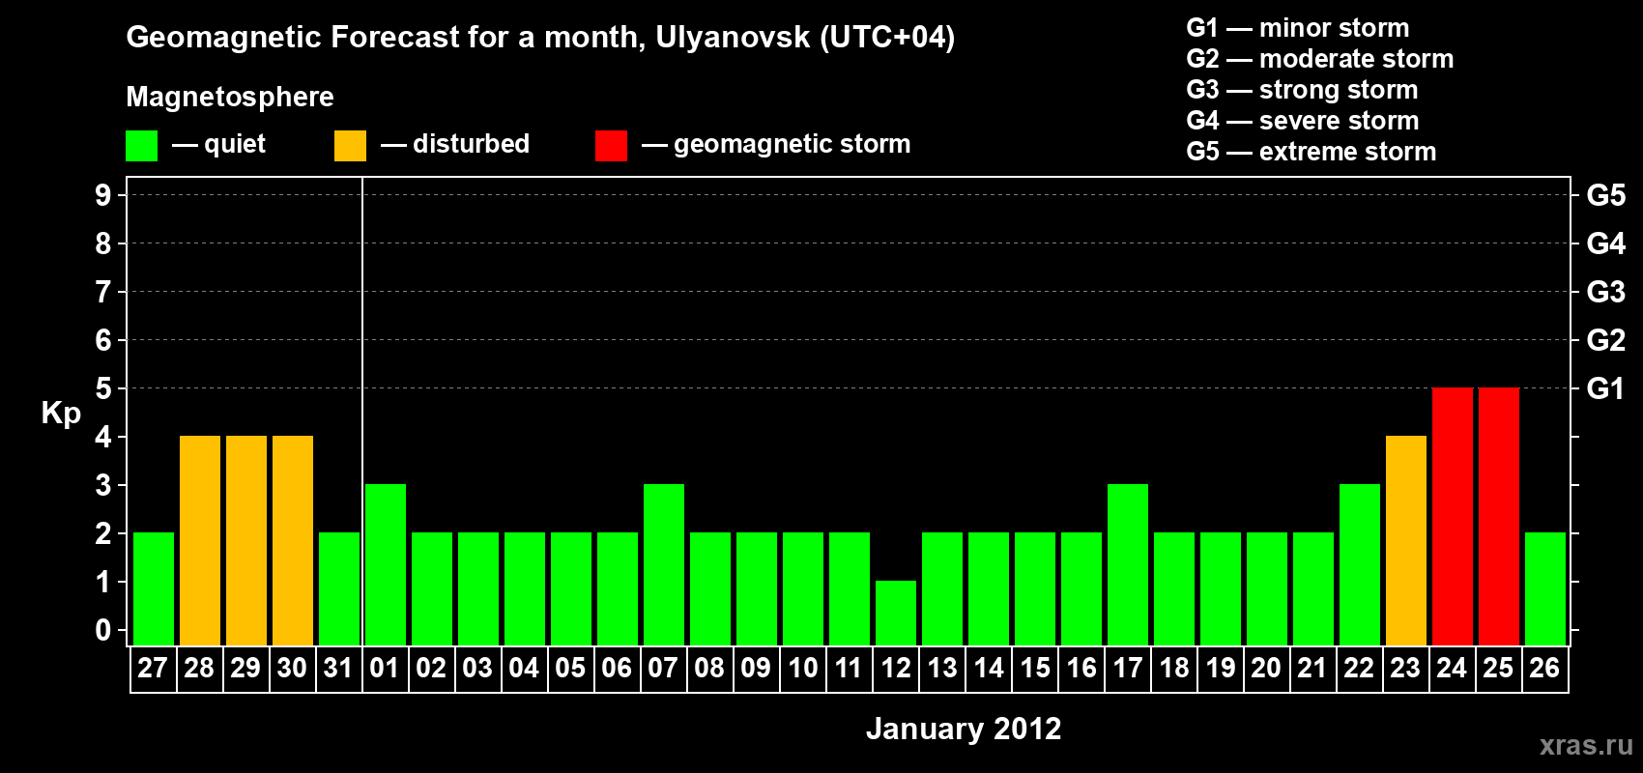Click the 'January 2012' month label
1643x773 pixels.
click(964, 729)
